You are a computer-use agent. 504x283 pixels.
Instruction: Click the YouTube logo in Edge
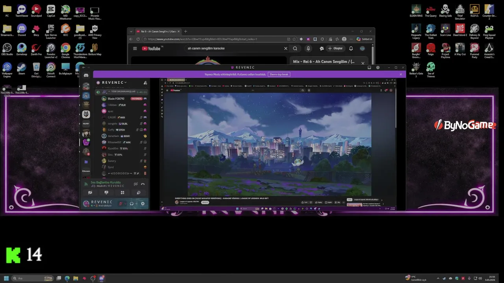coord(151,48)
